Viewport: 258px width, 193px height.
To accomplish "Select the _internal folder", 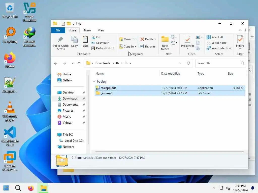I will (170, 93).
